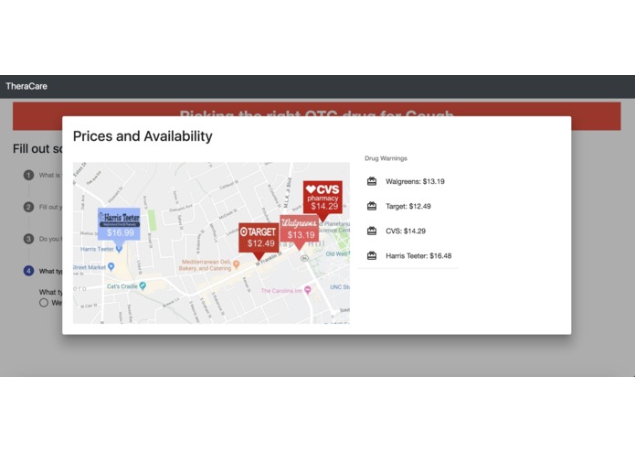The height and width of the screenshot is (452, 635).
Task: Select the CVS: $14.29 list entry
Action: (x=408, y=231)
